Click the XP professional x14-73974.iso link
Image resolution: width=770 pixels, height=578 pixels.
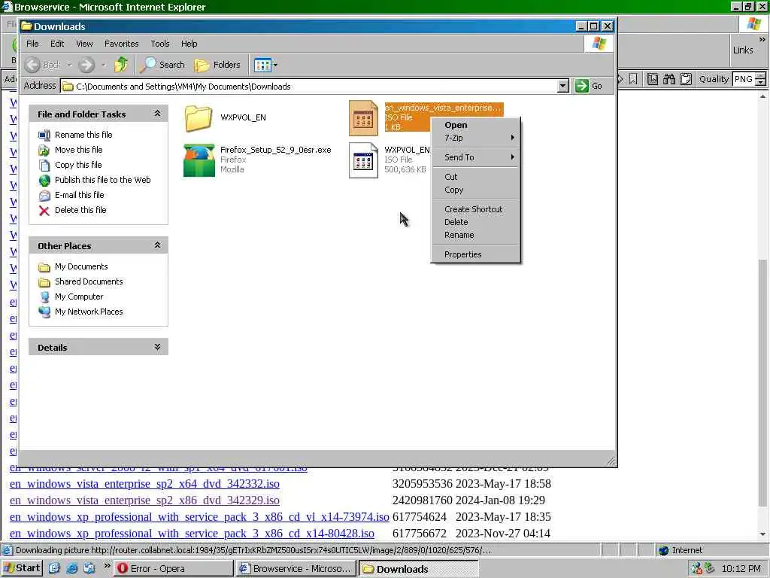tap(199, 517)
